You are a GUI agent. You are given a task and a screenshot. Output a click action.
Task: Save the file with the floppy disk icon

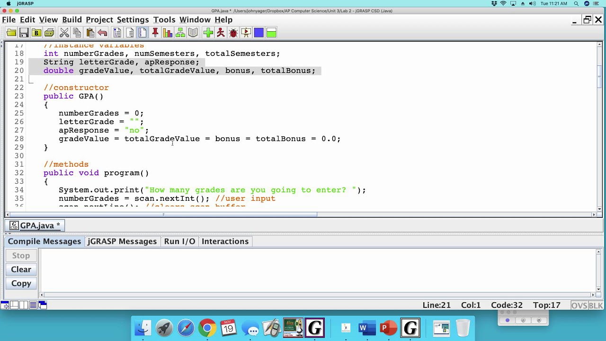[x=24, y=33]
